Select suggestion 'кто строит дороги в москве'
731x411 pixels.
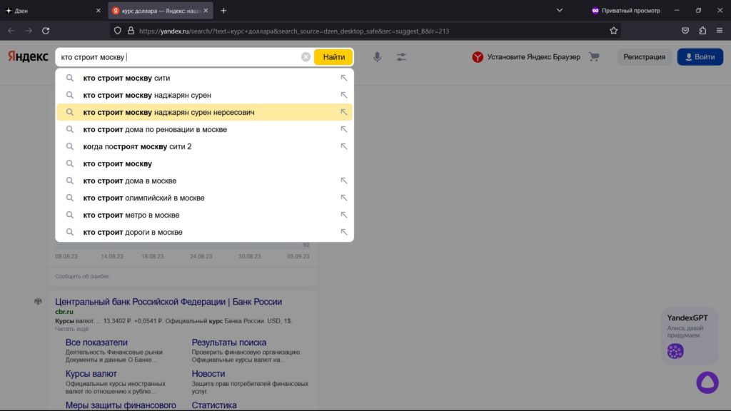pyautogui.click(x=204, y=232)
